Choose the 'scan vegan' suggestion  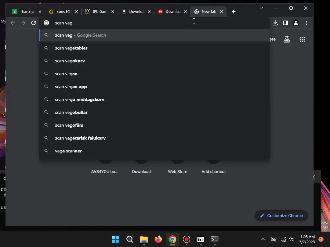[154, 74]
